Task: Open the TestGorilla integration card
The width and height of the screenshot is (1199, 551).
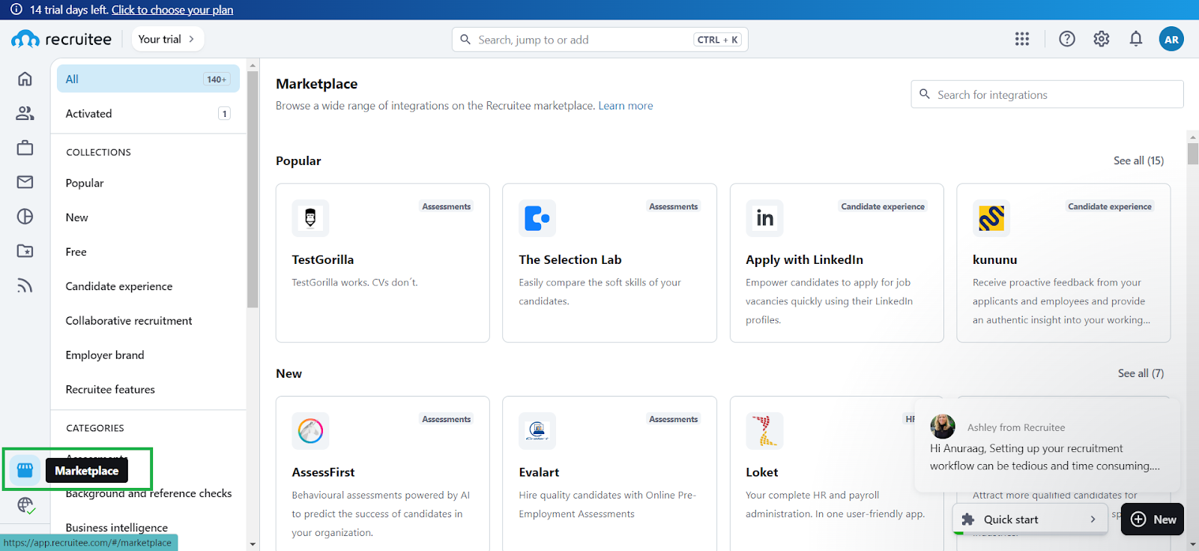Action: click(382, 262)
